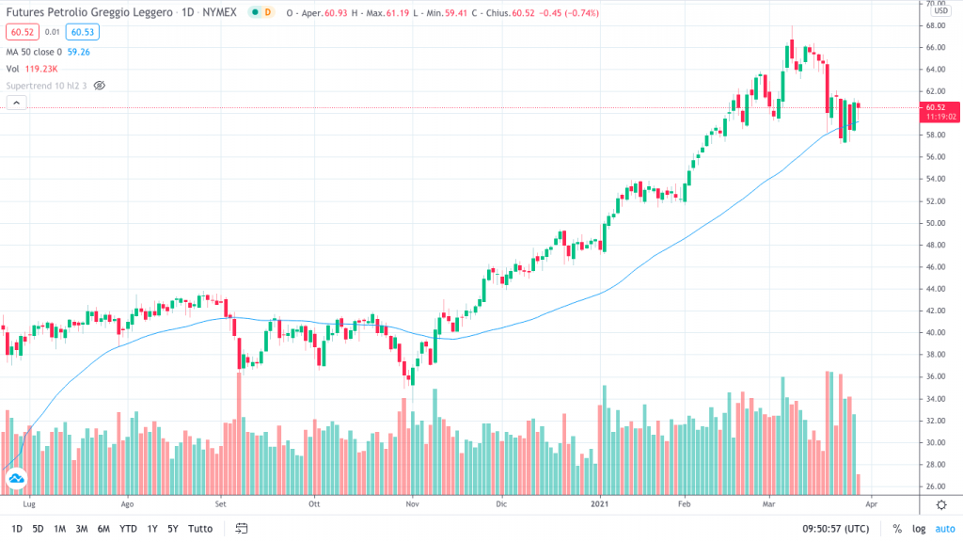The width and height of the screenshot is (963, 542).
Task: Click the hidden-eye icon on Supertrend indicator
Action: 99,86
